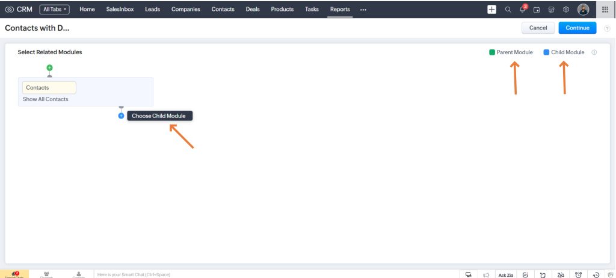Open the quick create plus icon
Viewport: 616px width, 278px height.
[491, 10]
